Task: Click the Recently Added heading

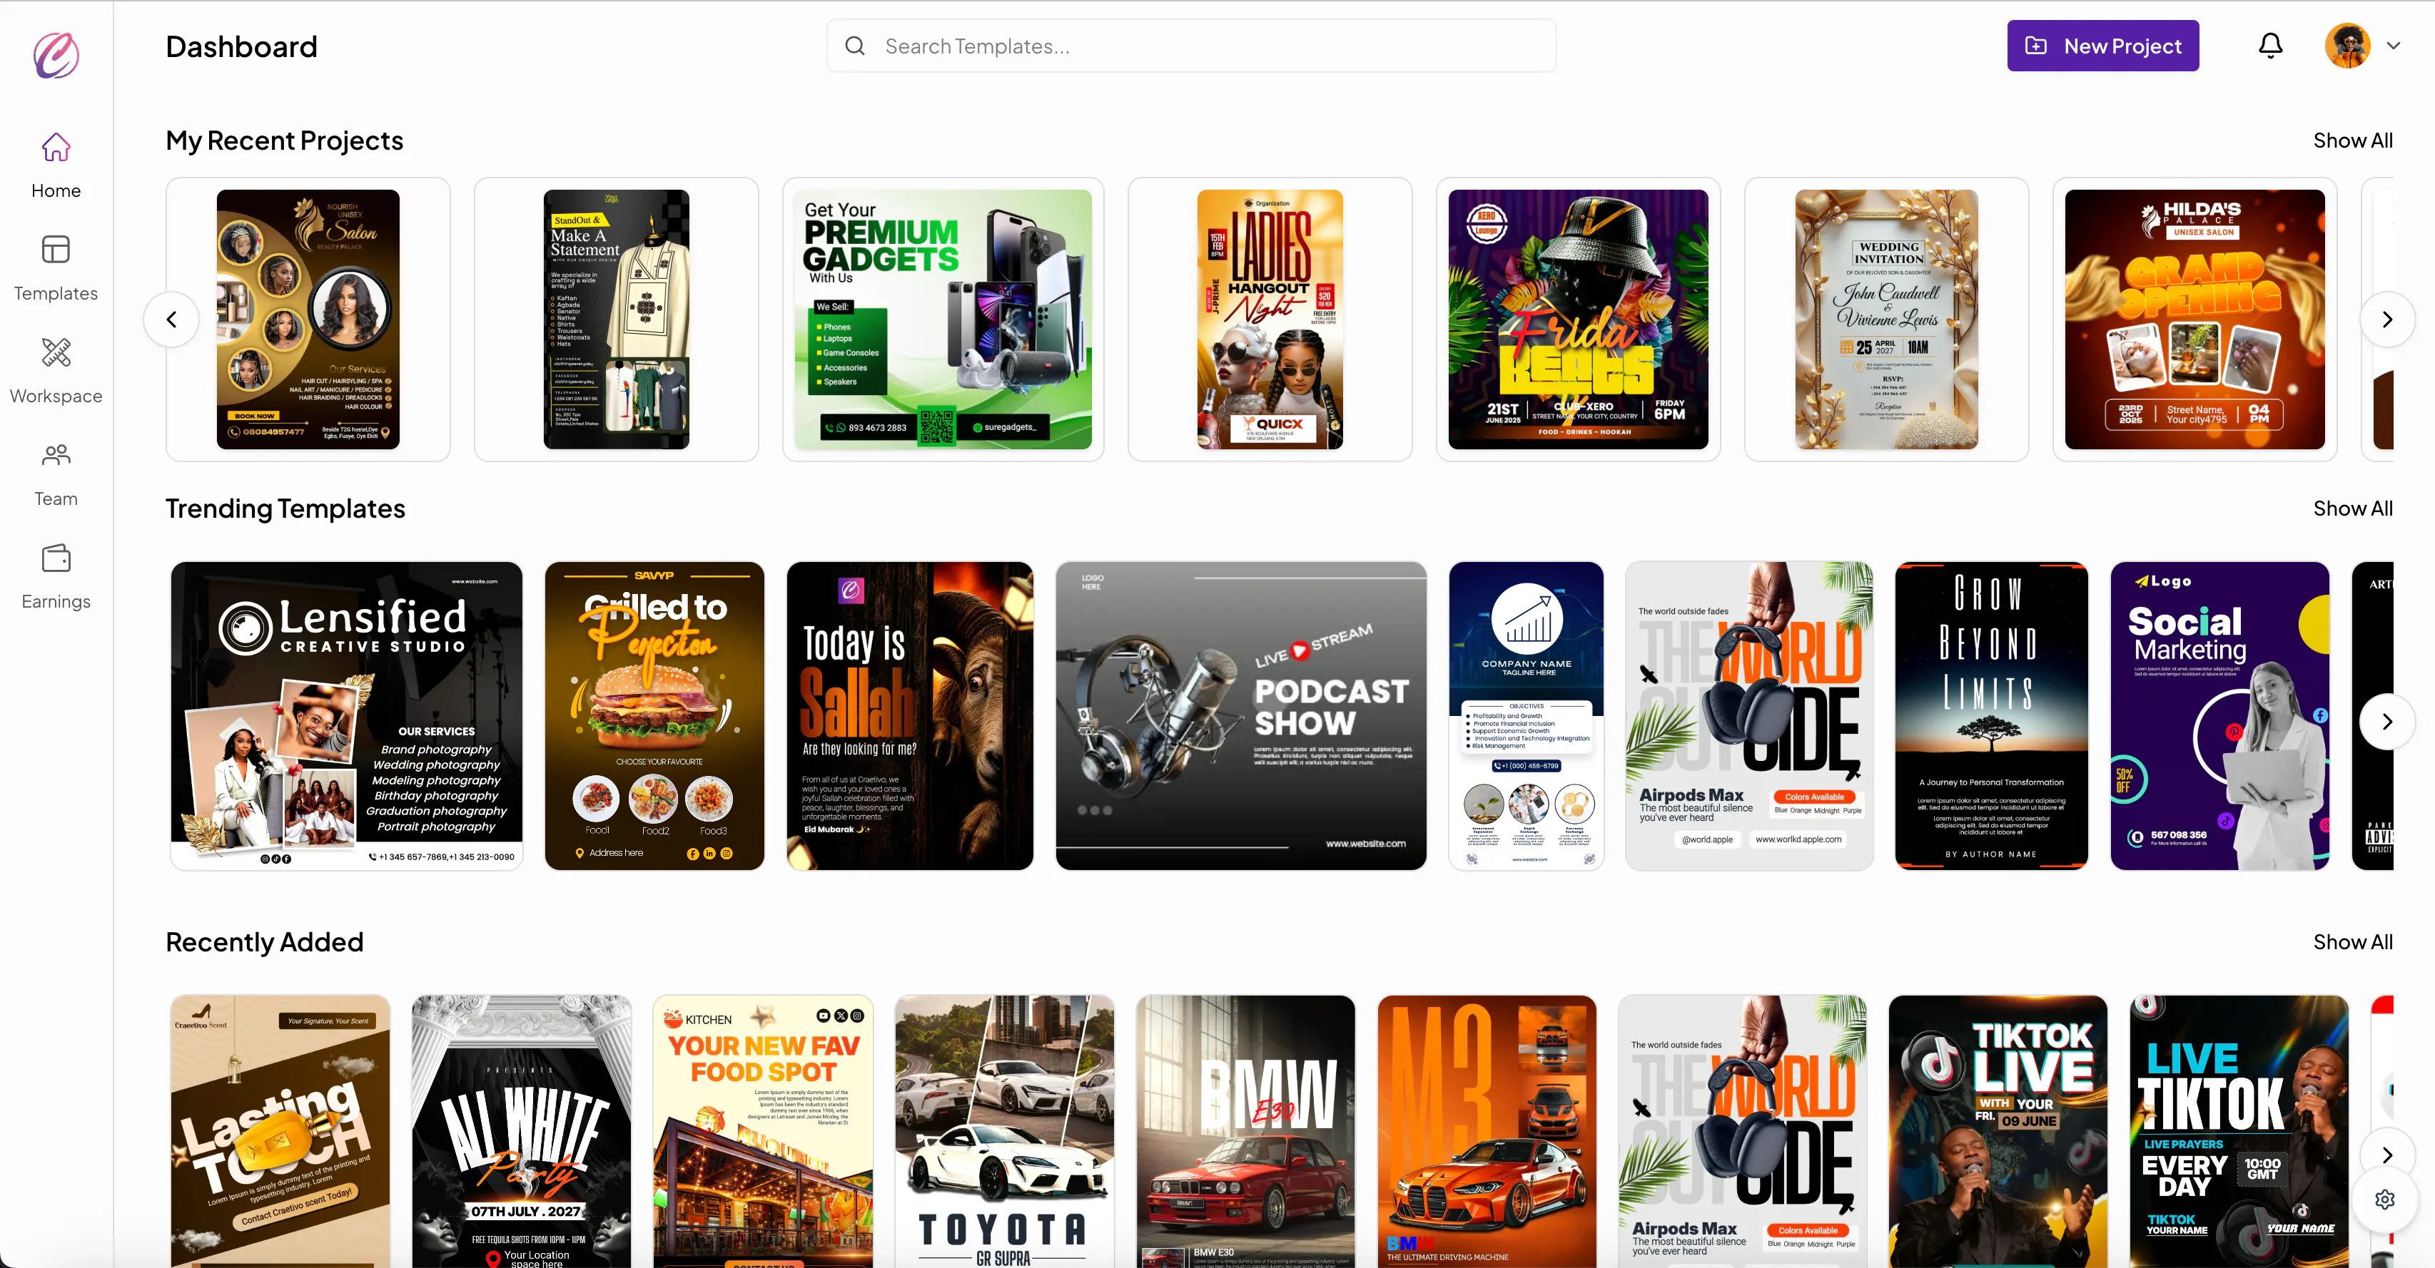Action: click(265, 942)
